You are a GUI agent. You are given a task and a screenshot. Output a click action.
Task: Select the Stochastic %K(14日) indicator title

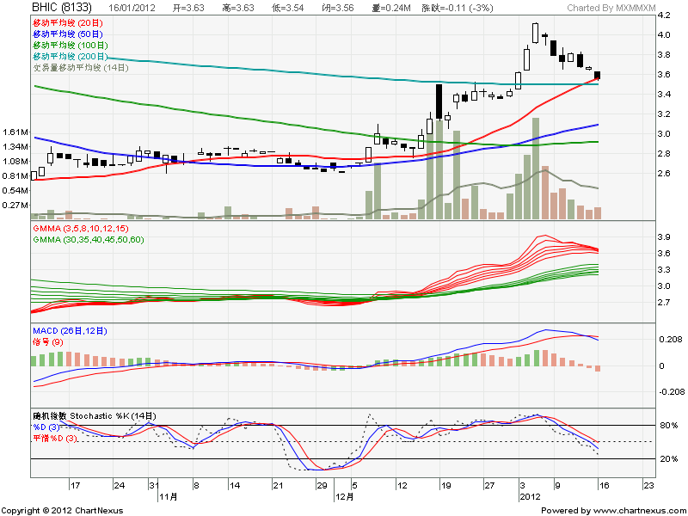[95, 415]
